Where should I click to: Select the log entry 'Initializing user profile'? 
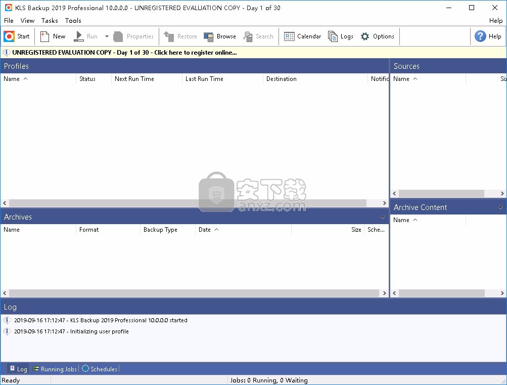71,331
